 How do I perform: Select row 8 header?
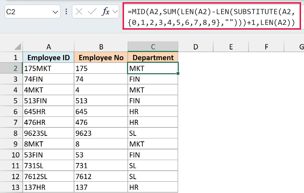pyautogui.click(x=11, y=133)
